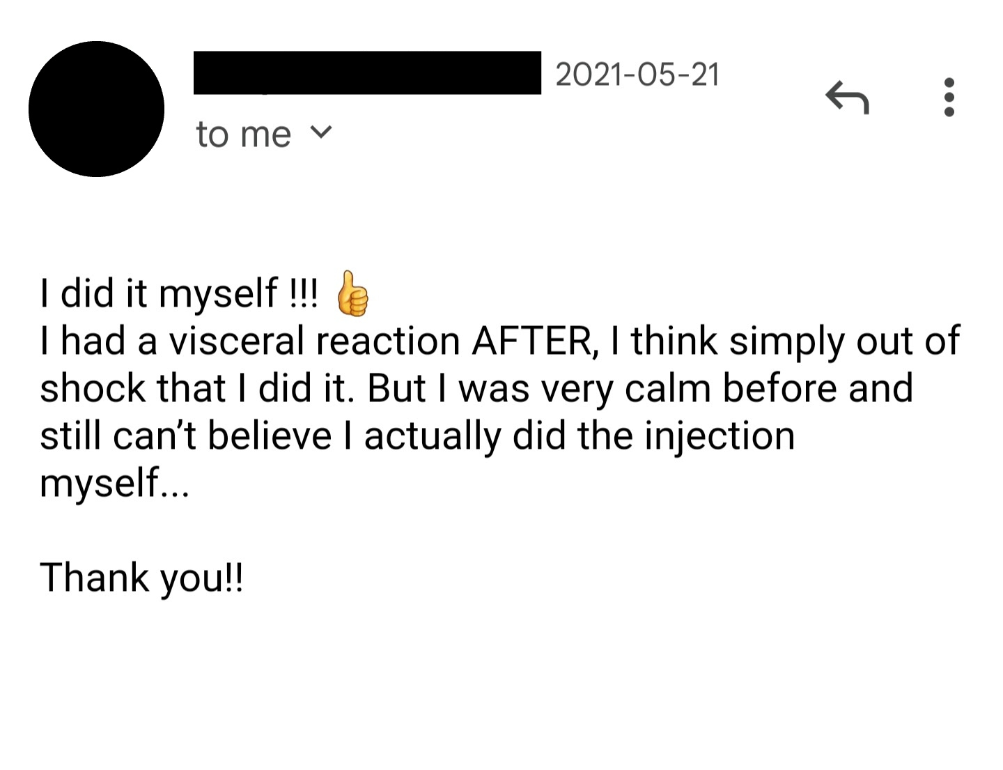Click the thumbs-up emoji in the message

pos(352,293)
